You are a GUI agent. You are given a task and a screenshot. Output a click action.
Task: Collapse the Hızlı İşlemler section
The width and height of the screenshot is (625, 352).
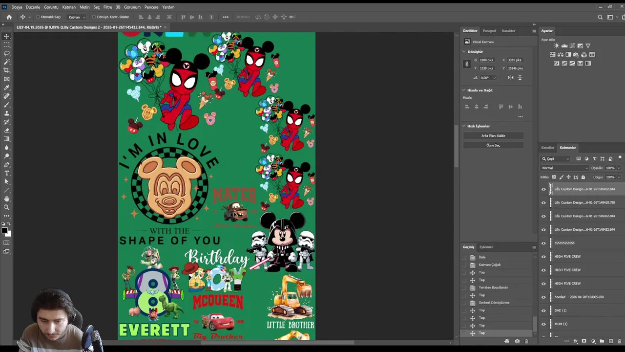pyautogui.click(x=464, y=126)
